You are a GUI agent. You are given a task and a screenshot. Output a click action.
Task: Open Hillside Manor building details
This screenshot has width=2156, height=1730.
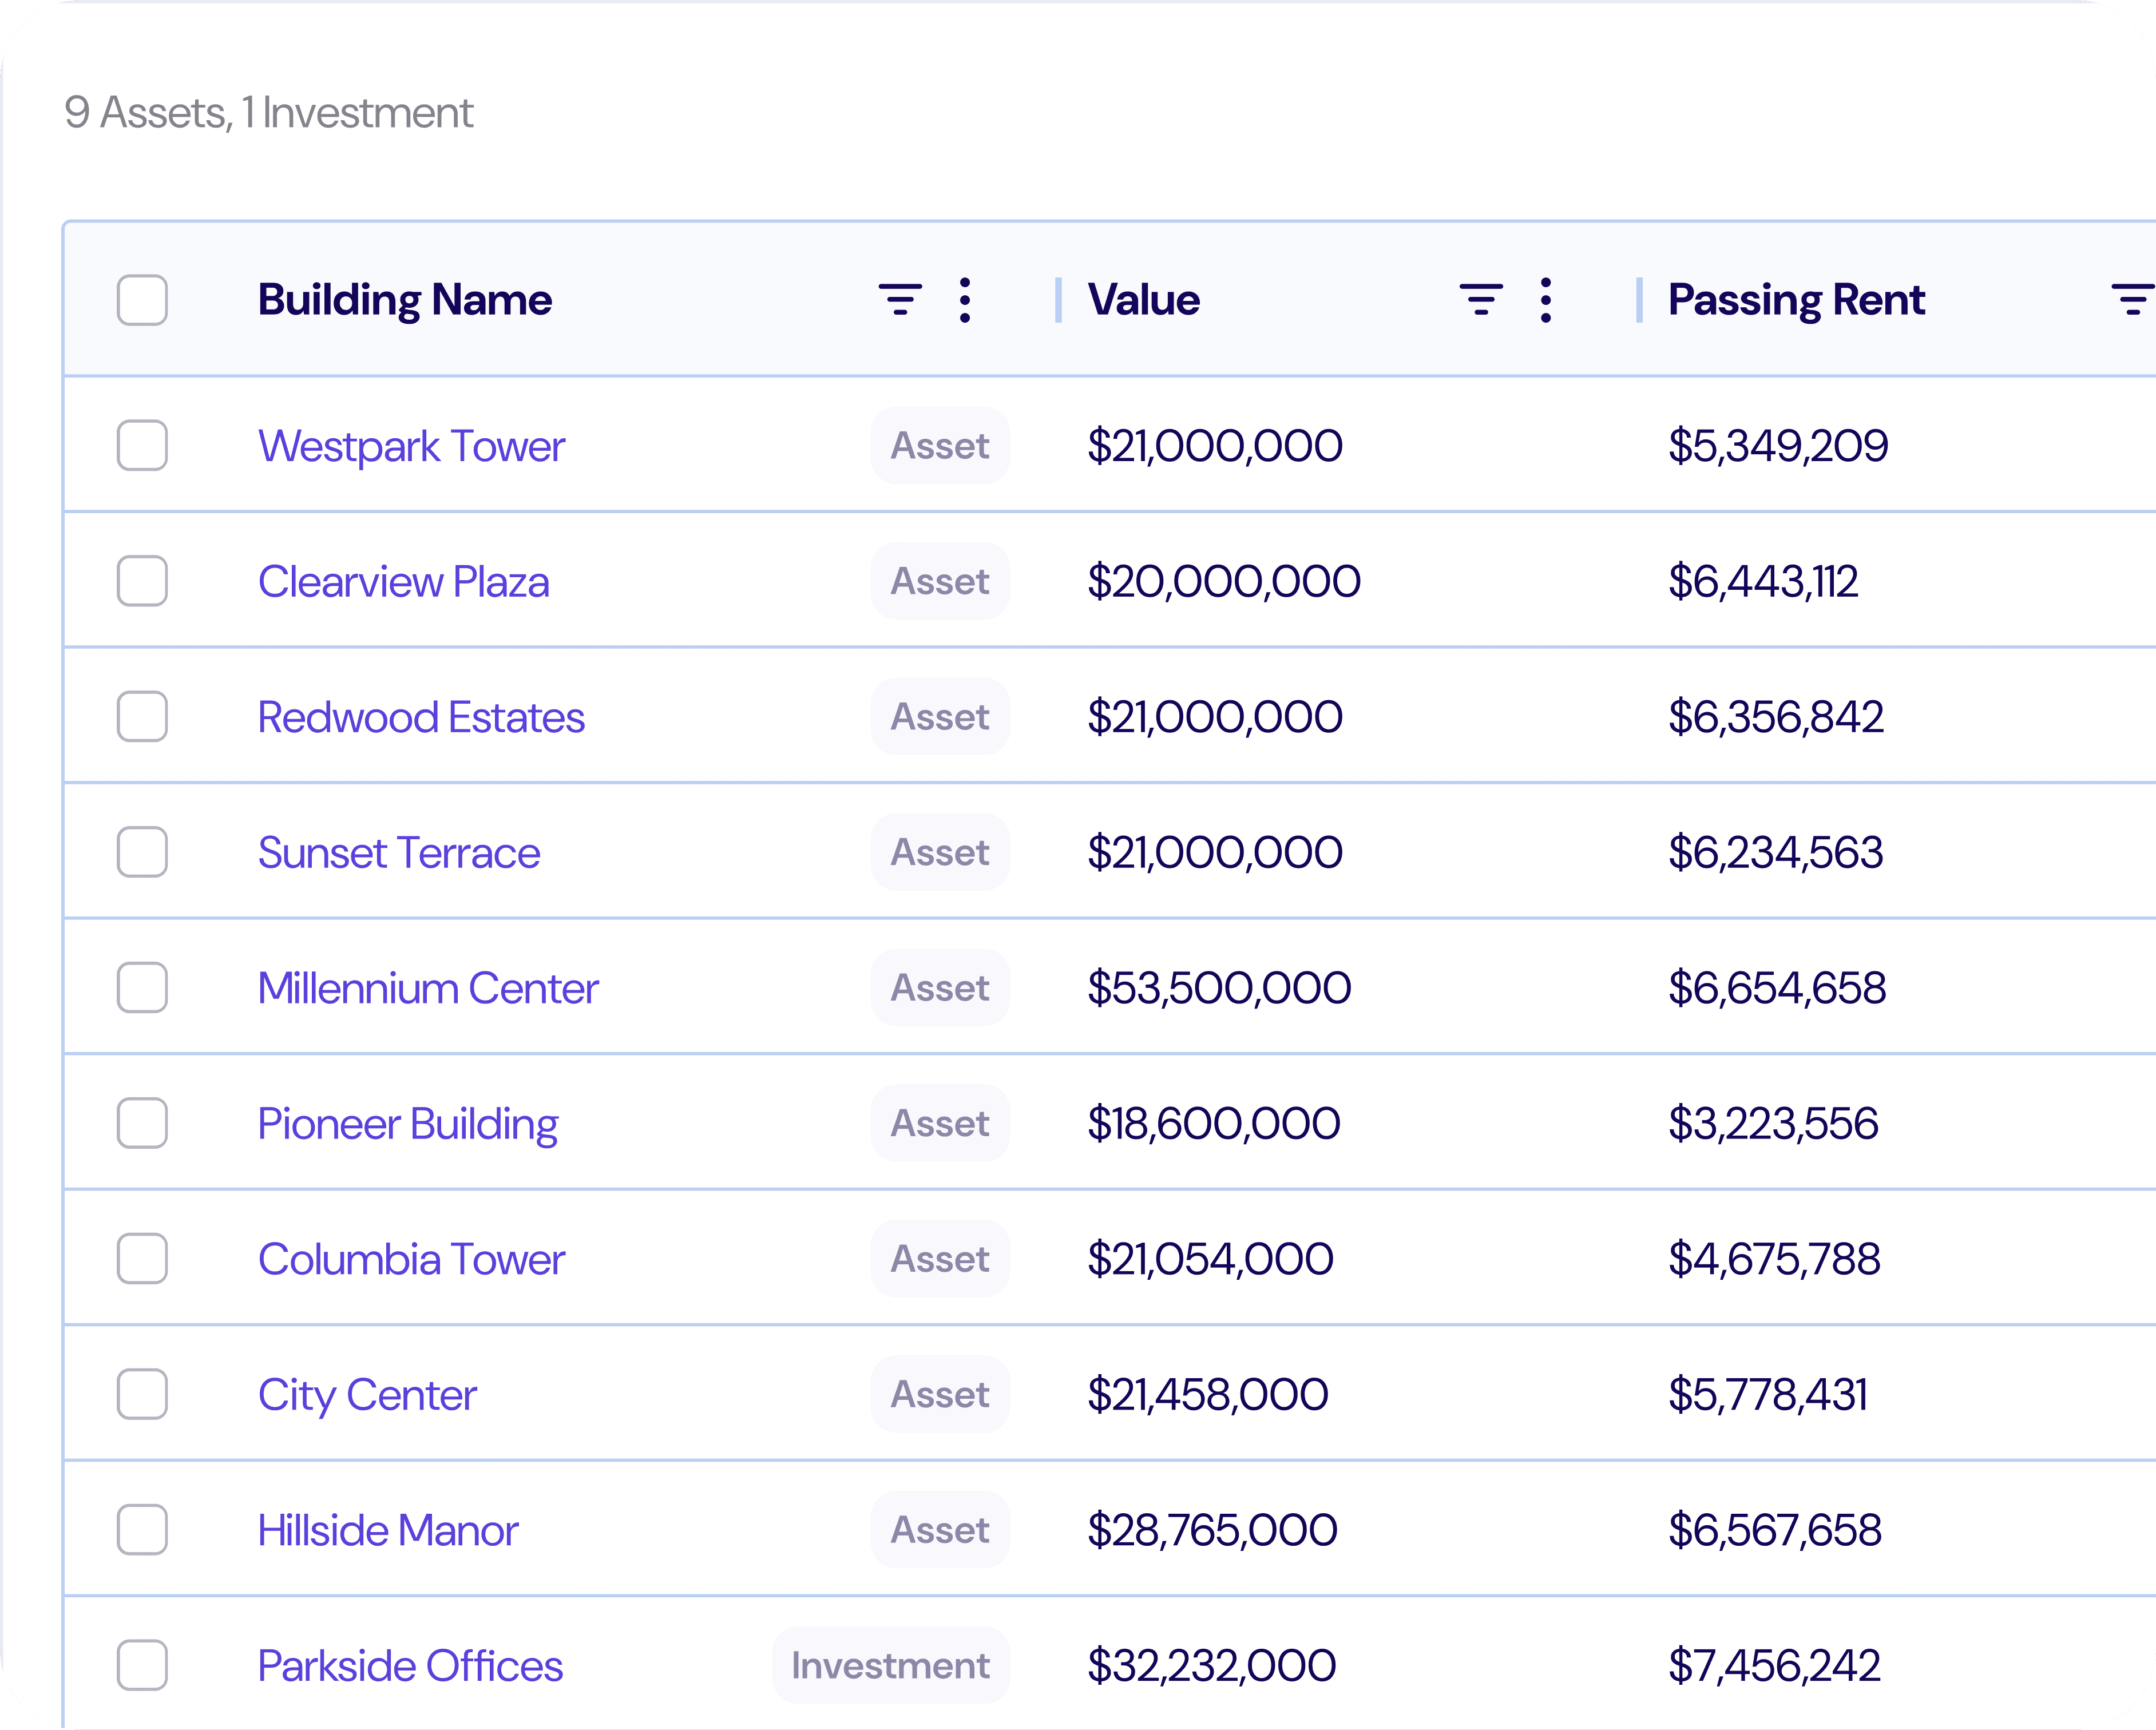387,1530
